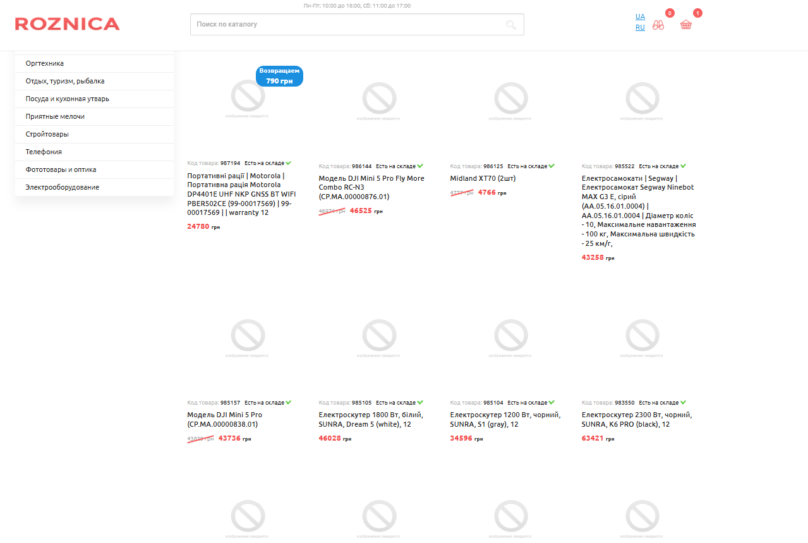This screenshot has width=808, height=543.
Task: Click the ROZNICA logo
Action: tap(67, 24)
